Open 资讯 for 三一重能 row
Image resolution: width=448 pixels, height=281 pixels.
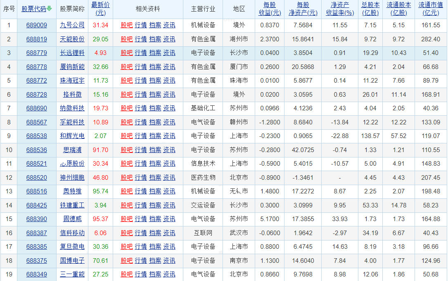[x=169, y=275]
